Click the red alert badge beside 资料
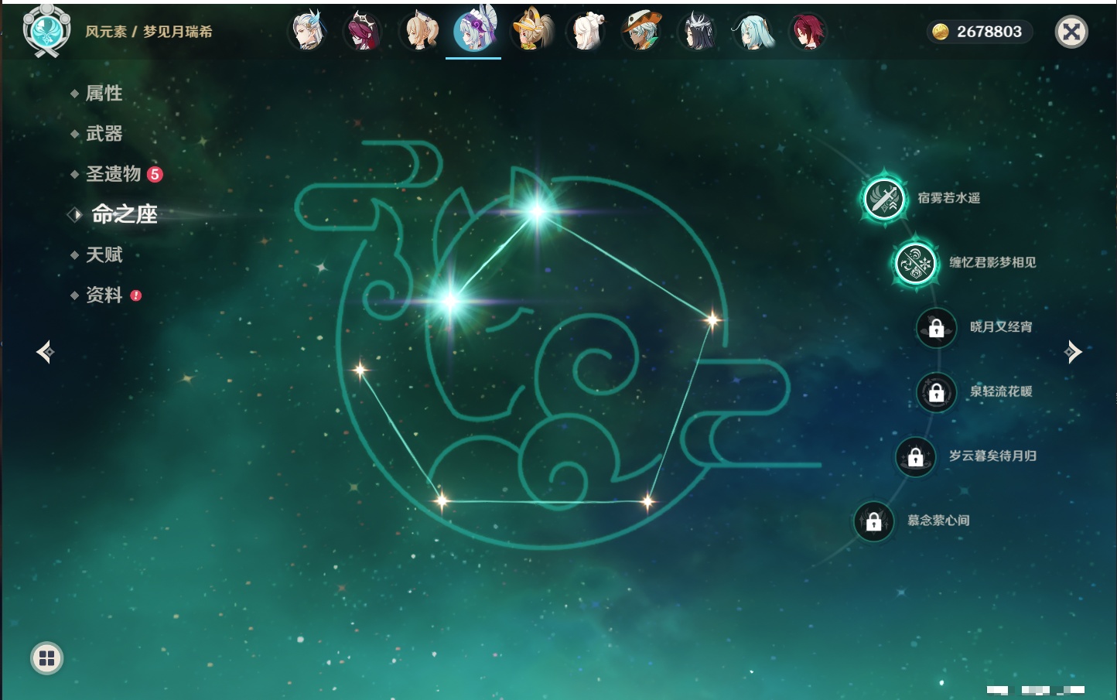 pyautogui.click(x=136, y=295)
